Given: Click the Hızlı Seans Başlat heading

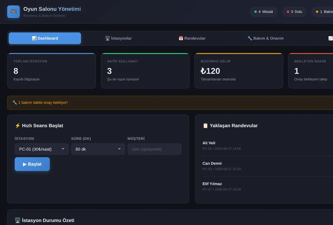Looking at the screenshot, I should (x=39, y=126).
